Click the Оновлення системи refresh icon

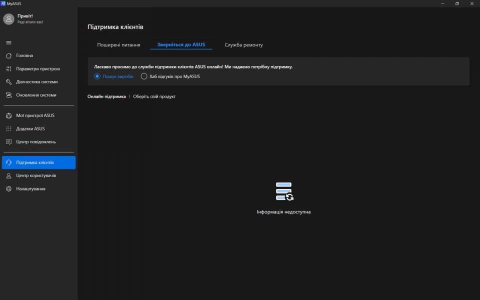pos(8,95)
